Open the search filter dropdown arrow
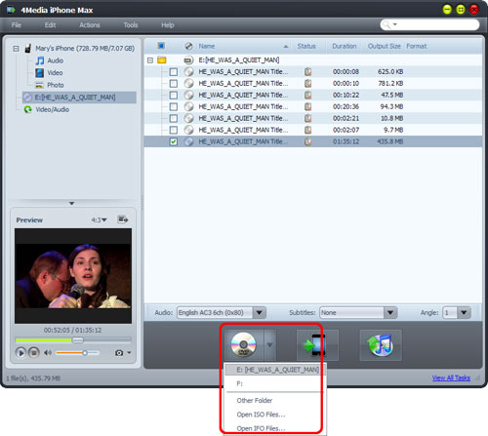This screenshot has width=488, height=436. point(395,24)
